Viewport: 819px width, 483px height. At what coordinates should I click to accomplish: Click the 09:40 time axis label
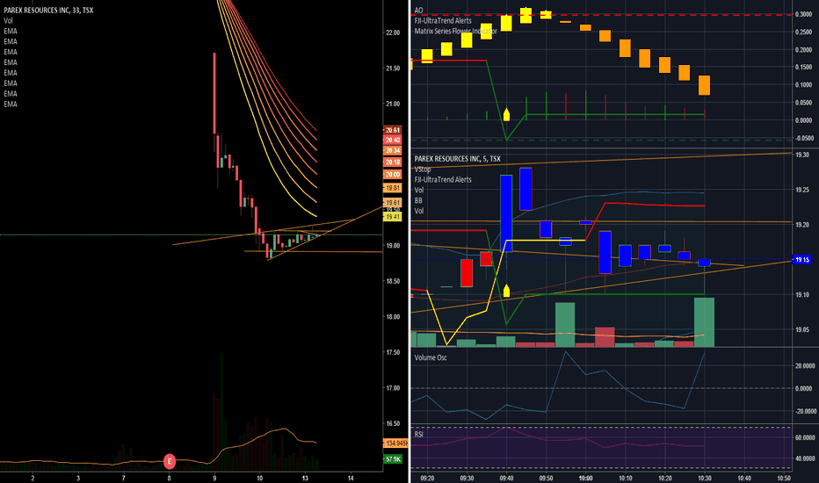pyautogui.click(x=506, y=478)
